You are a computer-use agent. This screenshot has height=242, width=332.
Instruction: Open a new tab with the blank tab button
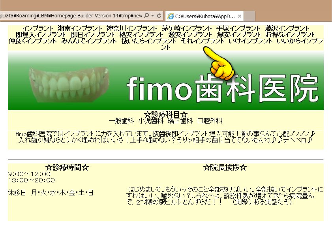tap(249, 16)
